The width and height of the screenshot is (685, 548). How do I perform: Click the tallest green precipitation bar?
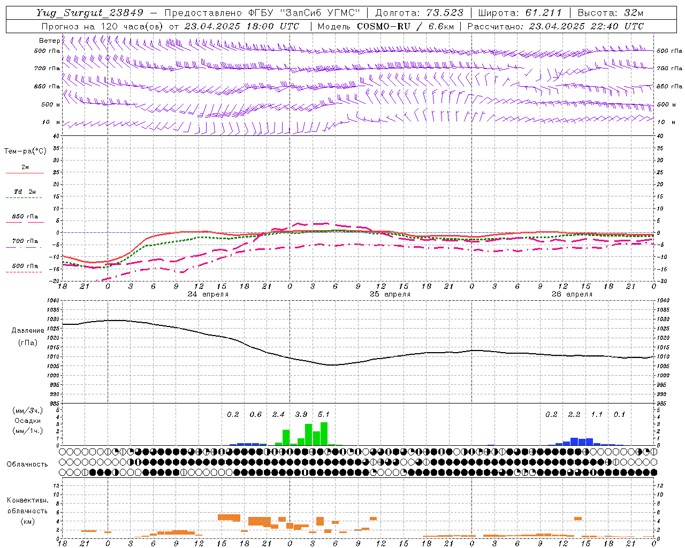324,433
